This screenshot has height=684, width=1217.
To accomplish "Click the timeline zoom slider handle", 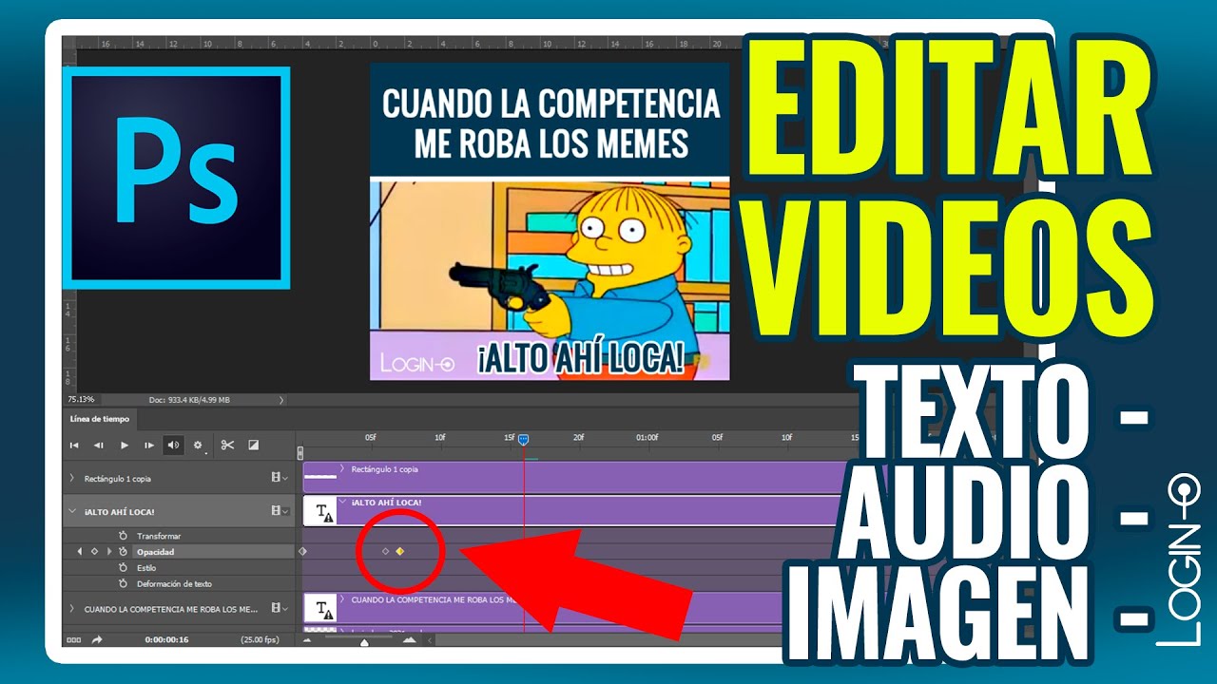I will click(x=364, y=641).
